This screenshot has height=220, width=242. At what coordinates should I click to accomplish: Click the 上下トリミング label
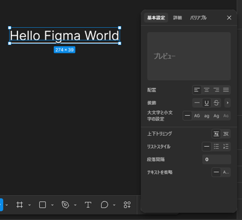(x=160, y=134)
